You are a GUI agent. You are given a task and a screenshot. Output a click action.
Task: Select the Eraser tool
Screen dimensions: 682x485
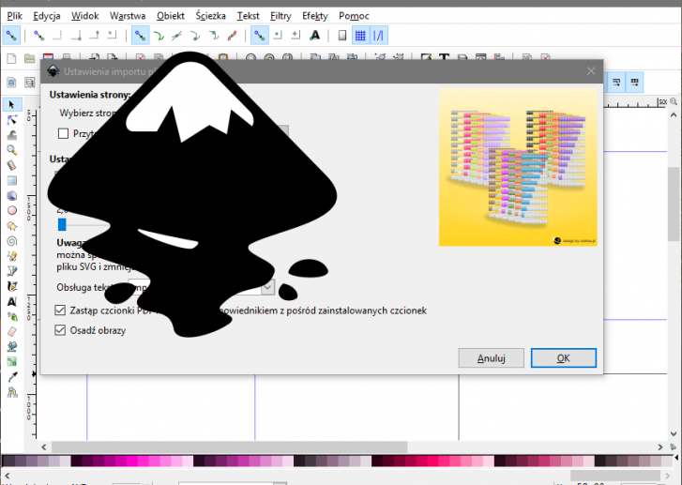click(x=12, y=332)
